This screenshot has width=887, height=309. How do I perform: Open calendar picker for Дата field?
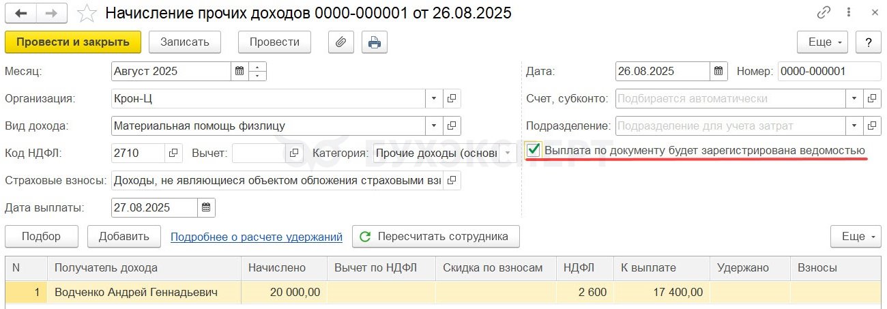click(x=719, y=71)
